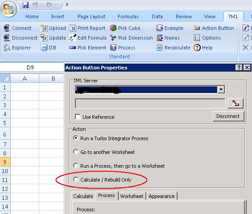Screen dimensions: 252x214
Task: Select the TM1 ribbon tab
Action: pyautogui.click(x=233, y=16)
